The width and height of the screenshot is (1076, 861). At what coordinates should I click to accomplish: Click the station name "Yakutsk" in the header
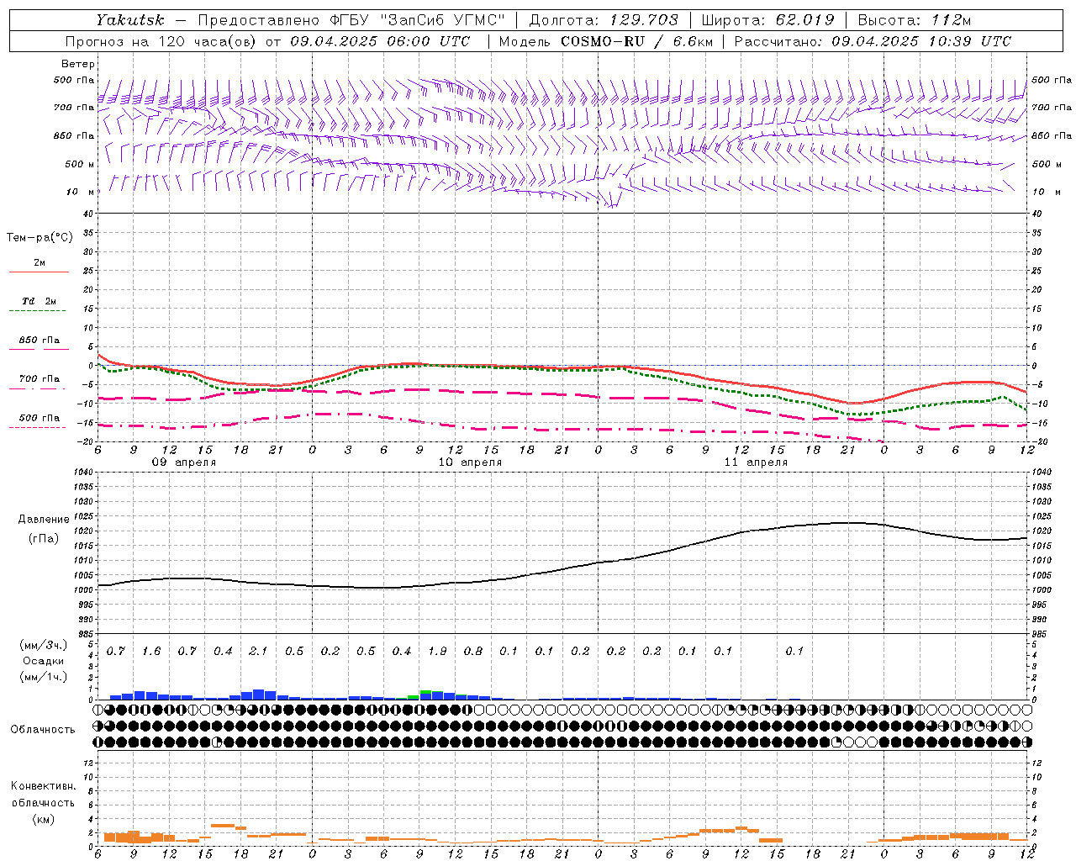[x=129, y=20]
